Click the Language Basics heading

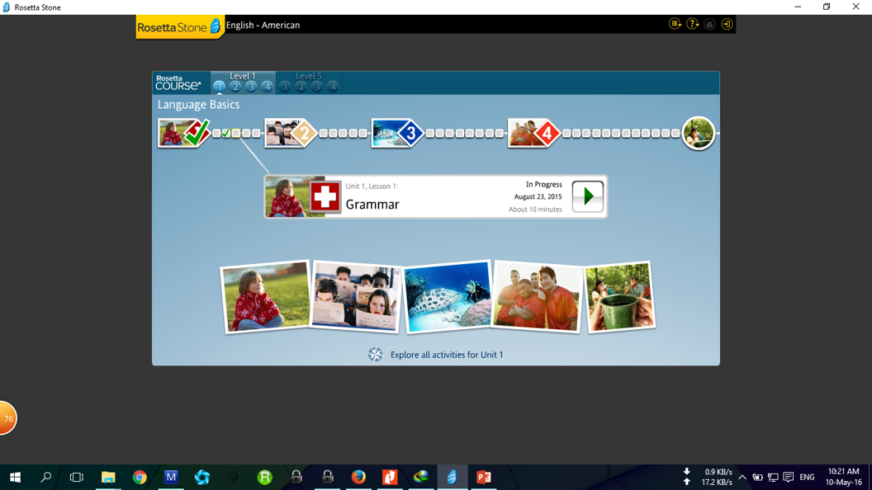tap(198, 105)
